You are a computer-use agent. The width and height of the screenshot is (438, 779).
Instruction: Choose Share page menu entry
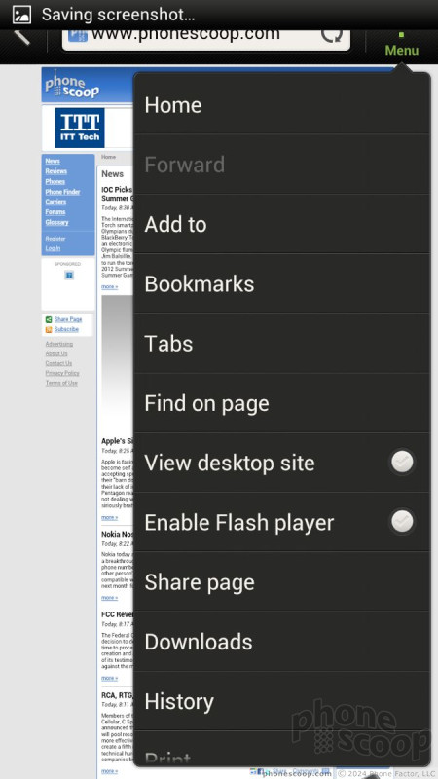click(281, 581)
